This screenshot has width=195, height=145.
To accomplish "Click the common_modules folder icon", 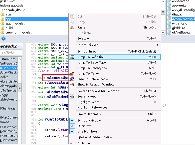I will click(x=2, y=32).
